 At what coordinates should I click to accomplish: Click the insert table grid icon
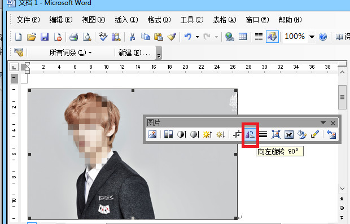pyautogui.click(x=243, y=36)
